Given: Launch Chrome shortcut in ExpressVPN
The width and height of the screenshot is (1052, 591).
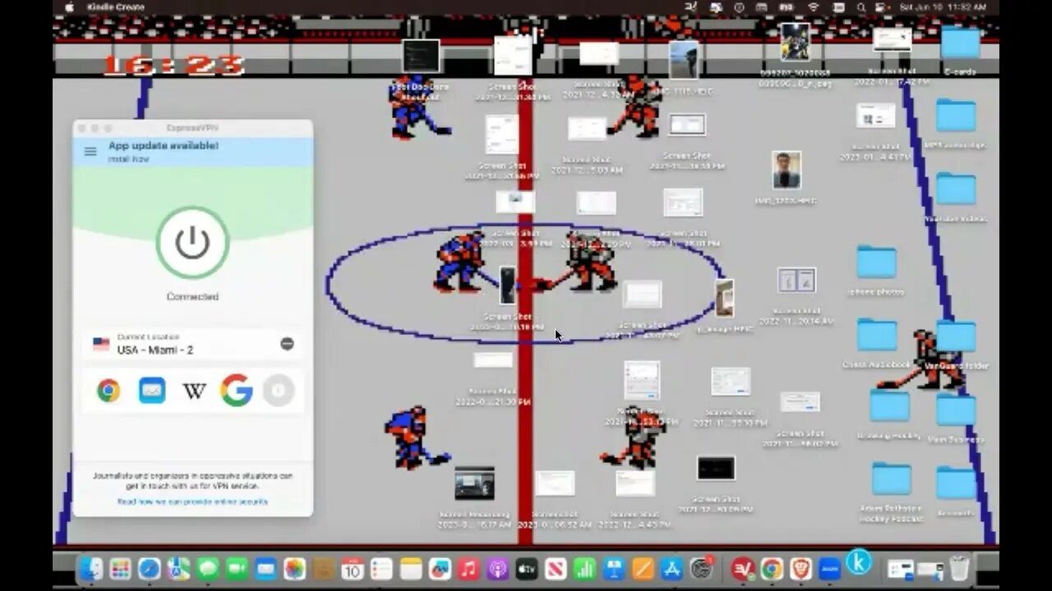Looking at the screenshot, I should 108,391.
